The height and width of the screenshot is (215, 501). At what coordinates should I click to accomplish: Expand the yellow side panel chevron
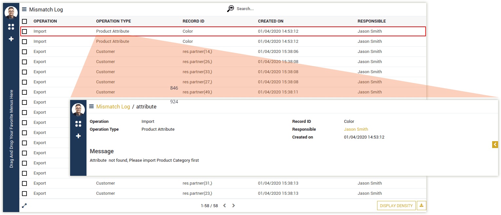[x=495, y=144]
